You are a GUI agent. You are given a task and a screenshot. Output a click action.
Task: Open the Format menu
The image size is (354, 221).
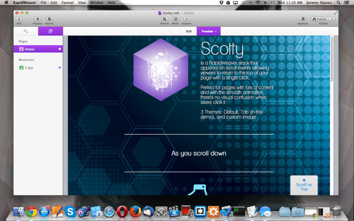pos(68,3)
